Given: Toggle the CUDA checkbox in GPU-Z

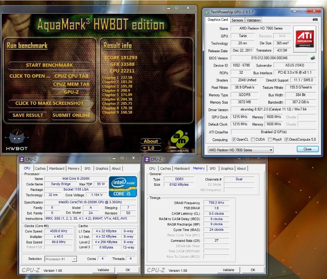Looking at the screenshot, I should click(x=253, y=139).
